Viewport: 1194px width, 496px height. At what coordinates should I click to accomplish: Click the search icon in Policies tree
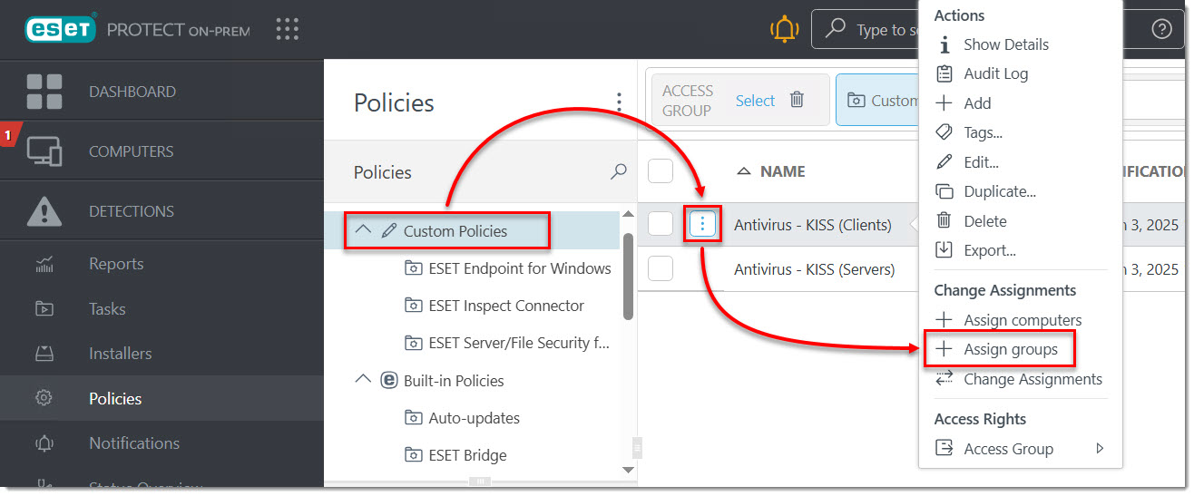coord(619,171)
